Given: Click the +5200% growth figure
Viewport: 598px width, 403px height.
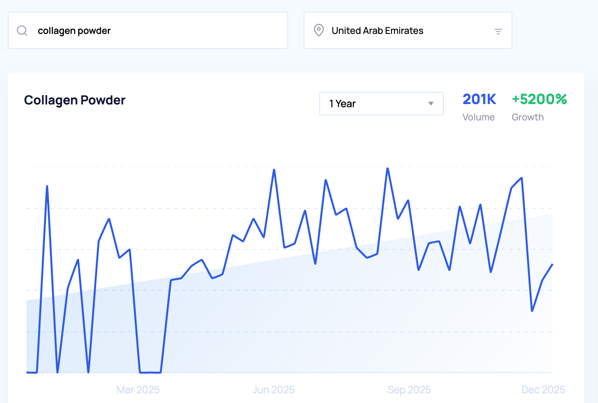Looking at the screenshot, I should [539, 99].
